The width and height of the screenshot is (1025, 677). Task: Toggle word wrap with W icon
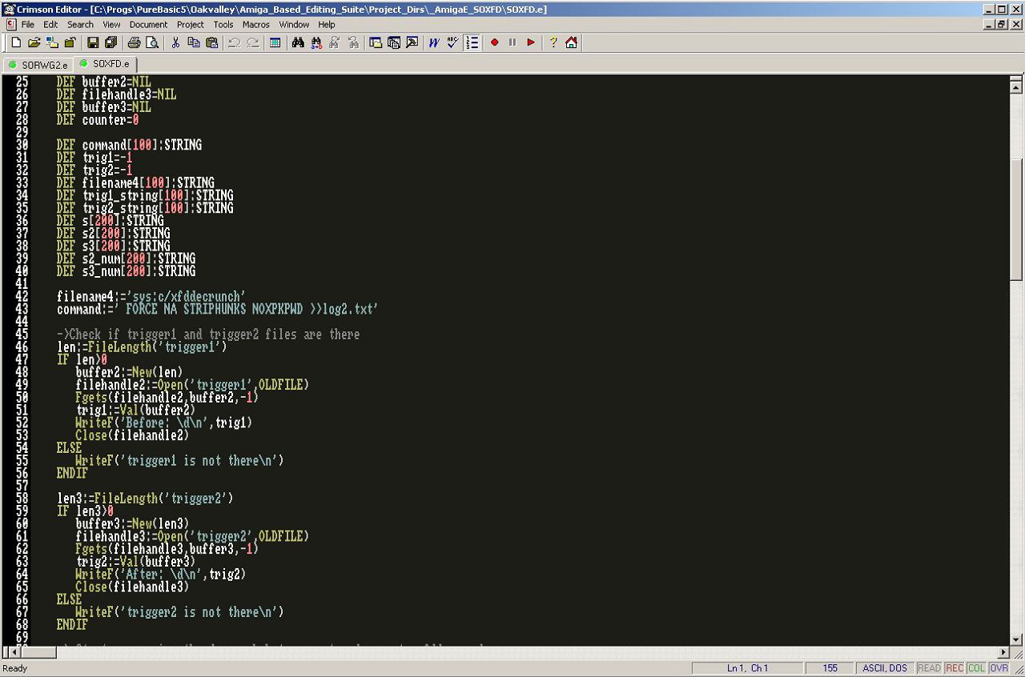pyautogui.click(x=434, y=43)
